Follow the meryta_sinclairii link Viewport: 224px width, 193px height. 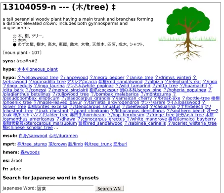click(x=68, y=90)
